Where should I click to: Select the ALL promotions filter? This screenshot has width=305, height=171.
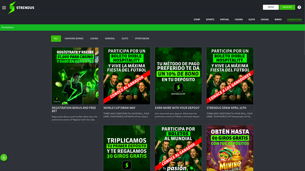coord(56,39)
